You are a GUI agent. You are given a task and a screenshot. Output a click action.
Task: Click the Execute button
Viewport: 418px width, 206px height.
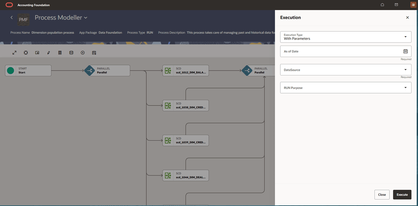[x=402, y=195]
